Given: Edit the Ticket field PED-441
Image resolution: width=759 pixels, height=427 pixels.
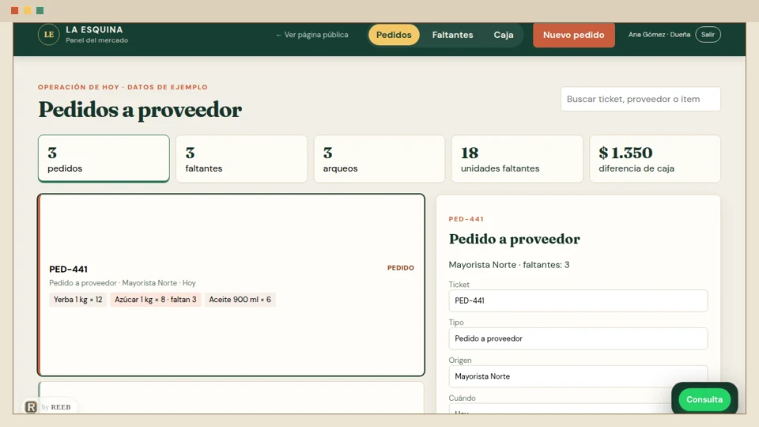Looking at the screenshot, I should [578, 300].
